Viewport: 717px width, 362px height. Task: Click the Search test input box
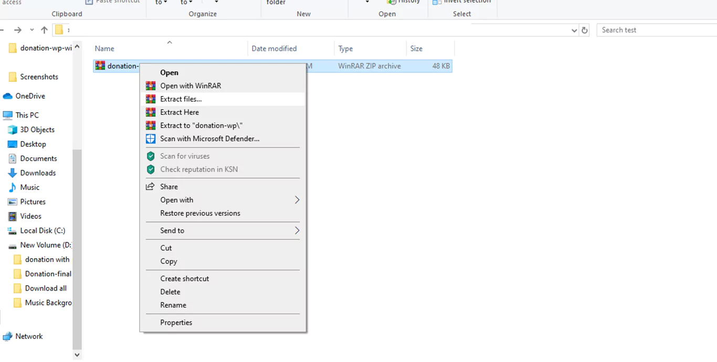pos(656,30)
